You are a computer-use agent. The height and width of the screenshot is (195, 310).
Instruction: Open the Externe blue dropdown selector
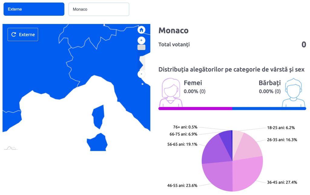pos(34,9)
